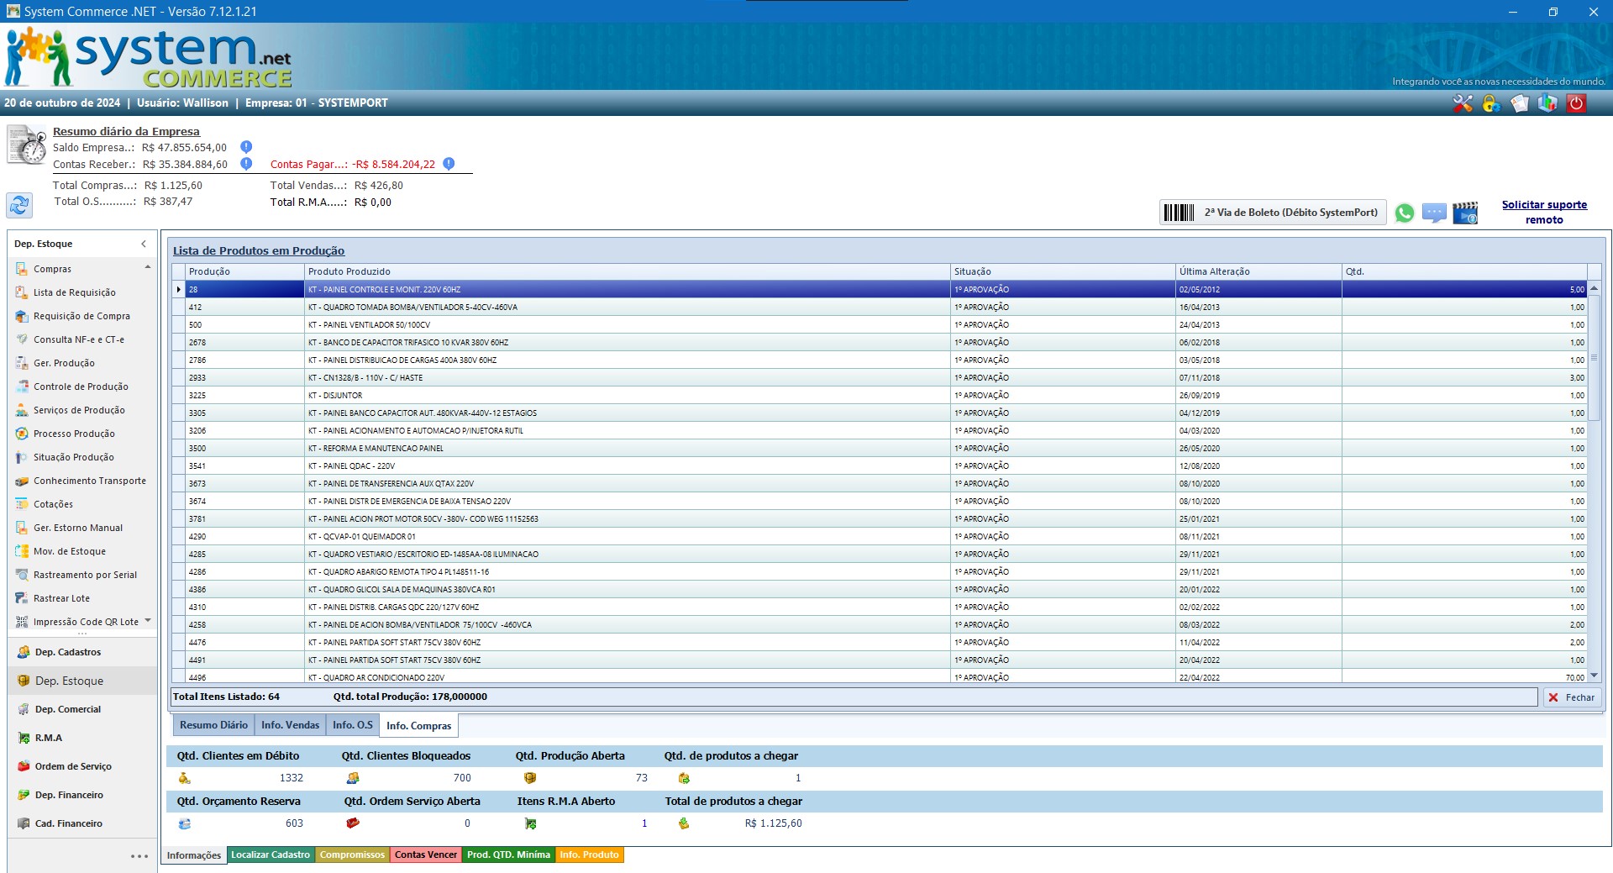Collapse the Dep. Estoque sidebar panel
This screenshot has height=873, width=1613.
point(144,244)
